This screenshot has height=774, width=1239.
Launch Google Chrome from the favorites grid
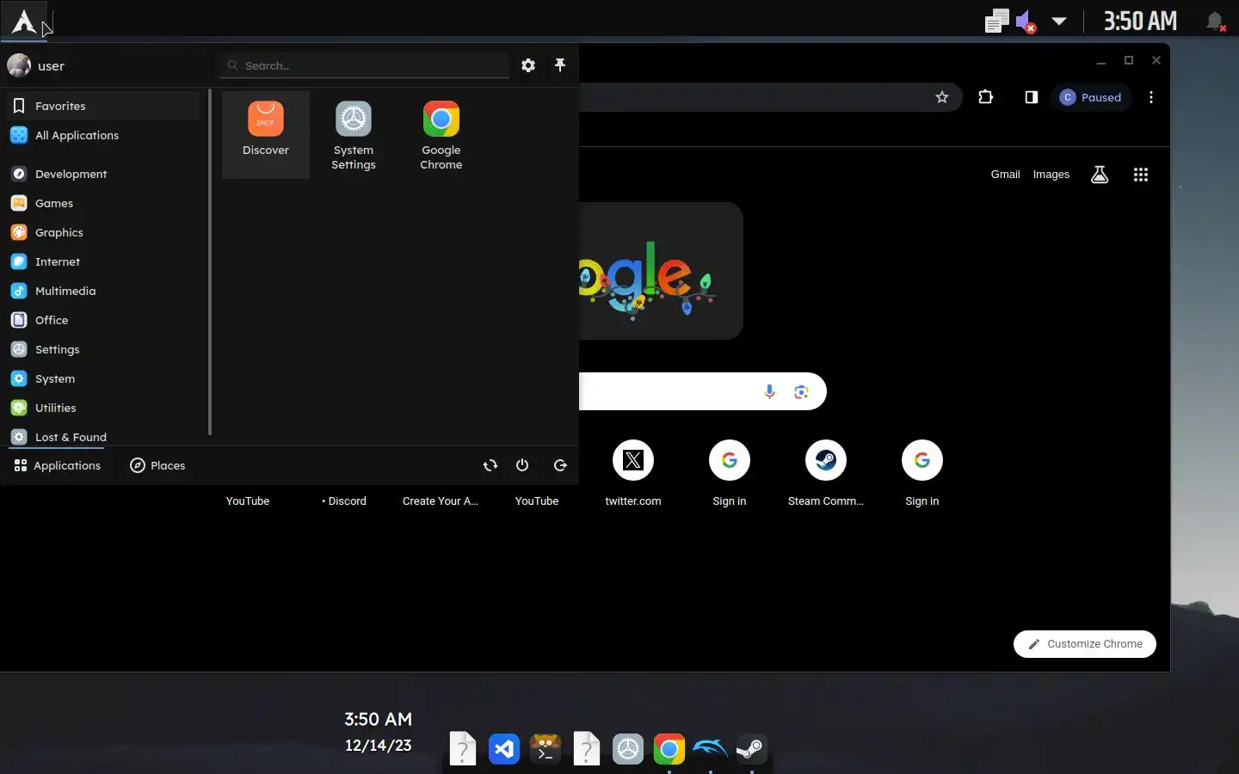tap(441, 134)
